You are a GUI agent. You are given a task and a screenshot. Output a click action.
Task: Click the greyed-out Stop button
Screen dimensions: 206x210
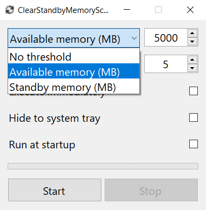coord(151,190)
